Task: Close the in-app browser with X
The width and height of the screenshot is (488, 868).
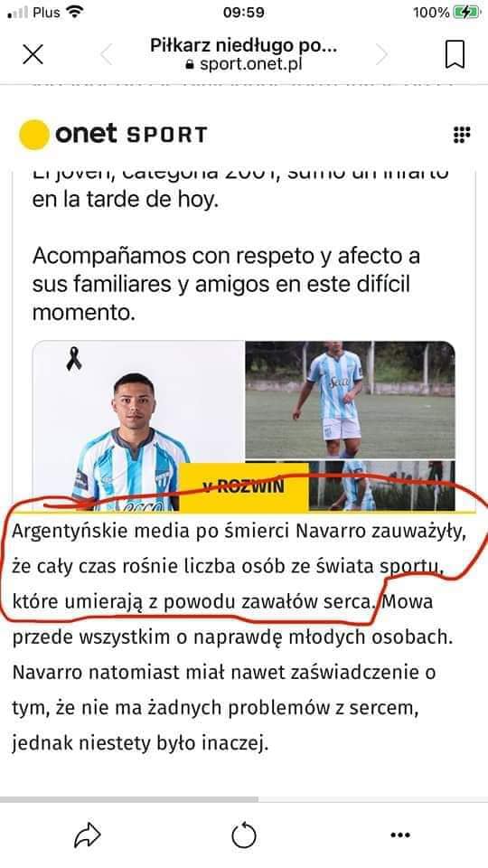Action: pos(33,54)
